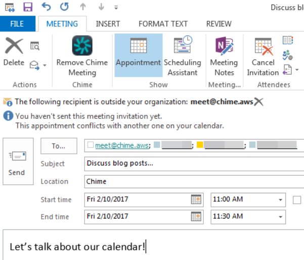304x260 pixels.
Task: Go to next item with down arrow
Action: (101, 7)
